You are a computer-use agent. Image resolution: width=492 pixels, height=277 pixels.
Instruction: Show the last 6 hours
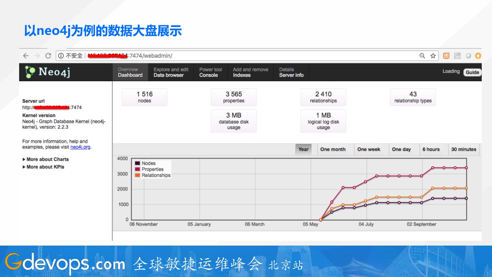pyautogui.click(x=431, y=149)
